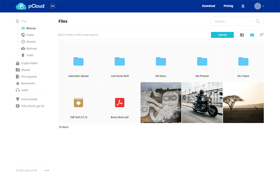Viewport: 280px width, 173px height.
Task: Open the notifications bell
Action: coord(243,6)
